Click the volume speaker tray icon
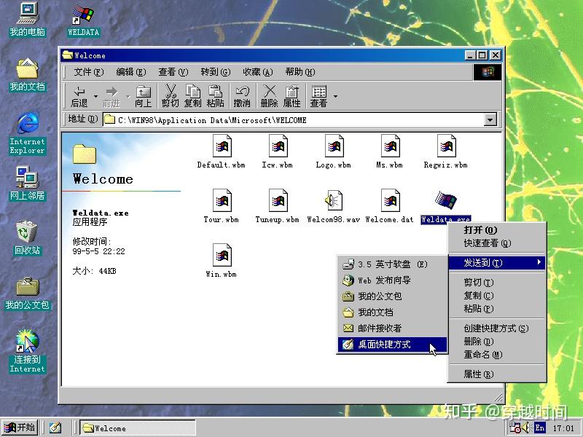The width and height of the screenshot is (583, 437). coord(525,428)
